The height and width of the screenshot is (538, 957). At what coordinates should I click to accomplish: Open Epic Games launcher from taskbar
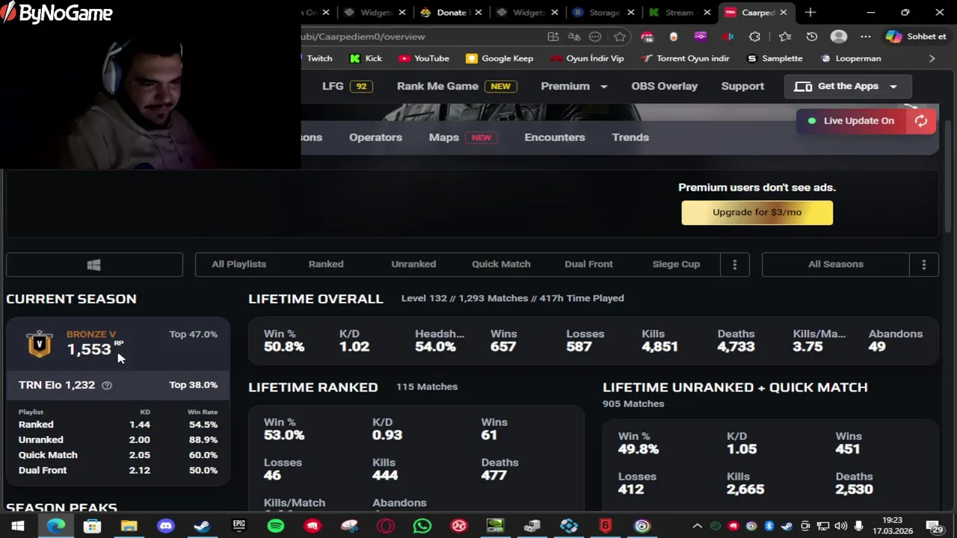point(239,526)
